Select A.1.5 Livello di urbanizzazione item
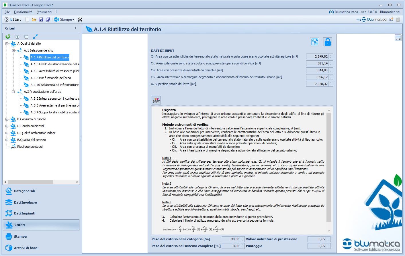This screenshot has height=256, width=405. [55, 64]
